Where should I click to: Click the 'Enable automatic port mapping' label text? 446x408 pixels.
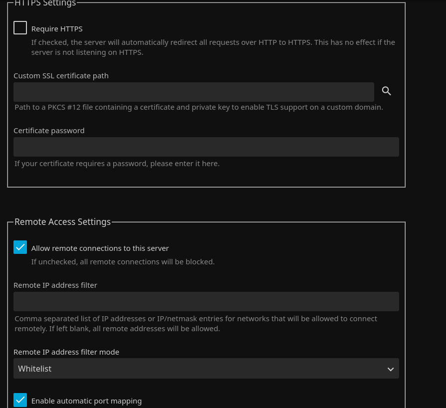click(86, 401)
